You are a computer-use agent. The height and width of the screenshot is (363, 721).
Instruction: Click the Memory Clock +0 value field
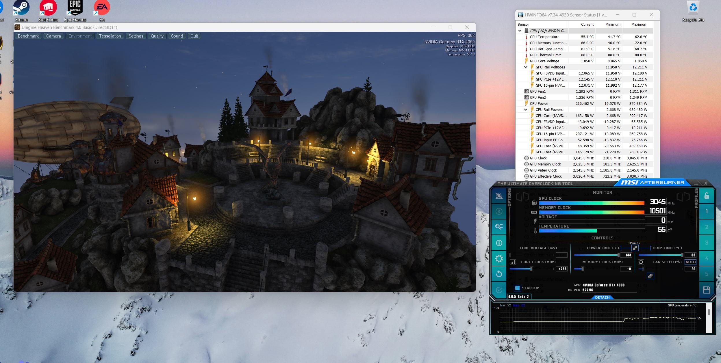626,269
